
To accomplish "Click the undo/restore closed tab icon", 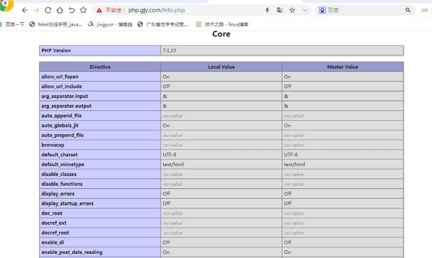I will pos(72,10).
